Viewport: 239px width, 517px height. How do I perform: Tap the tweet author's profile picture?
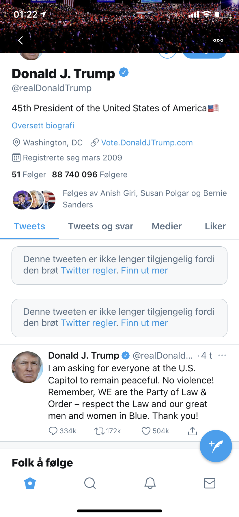27,367
